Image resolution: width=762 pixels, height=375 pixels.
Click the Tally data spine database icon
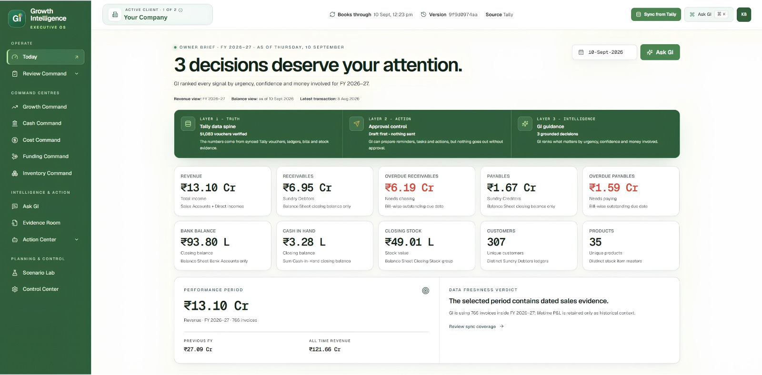(x=188, y=124)
